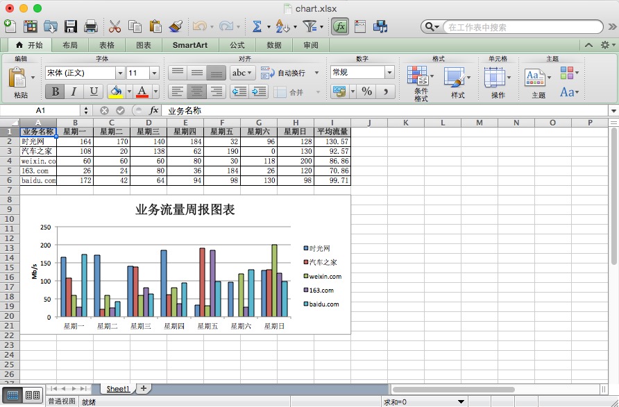
Task: Open the 常规 number format dropdown
Action: (x=389, y=72)
